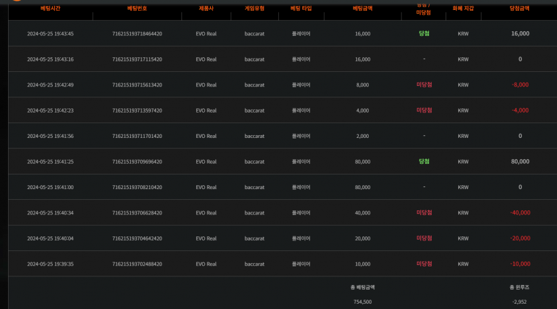Screen dimensions: 557x309
Task: Click the 20,000 bet amount cell
Action: [362, 238]
